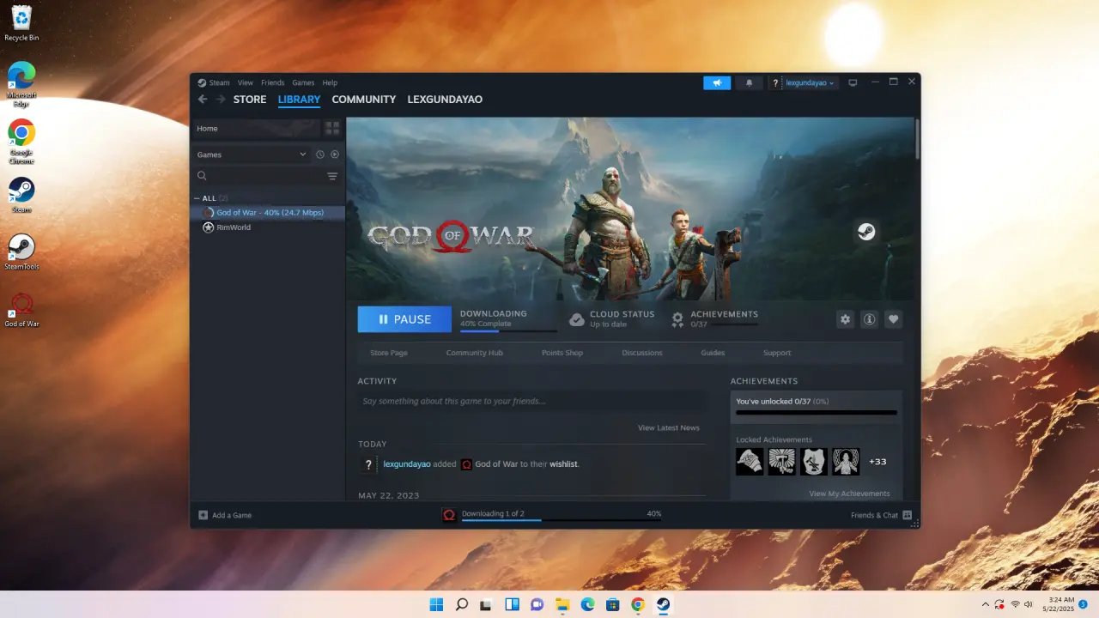
Task: Open SteamTools shortcut on the desktop
Action: tap(21, 252)
